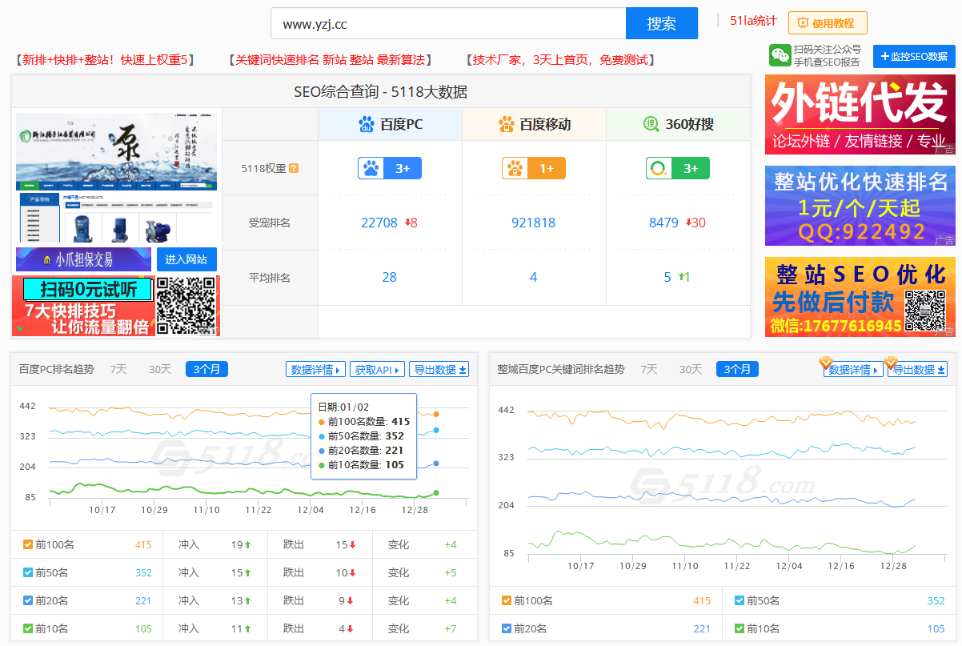Click 导出数据 in the 百度PC排名趋势 panel
The image size is (962, 646).
point(439,370)
